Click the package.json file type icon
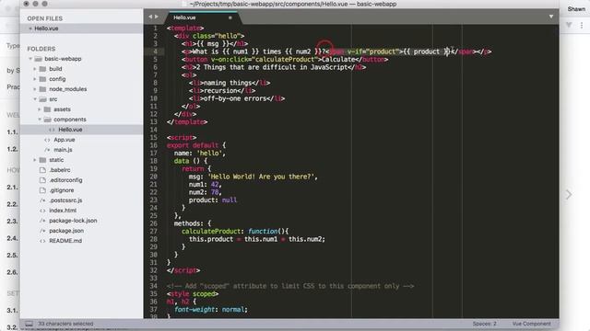This screenshot has height=331, width=590. click(42, 231)
